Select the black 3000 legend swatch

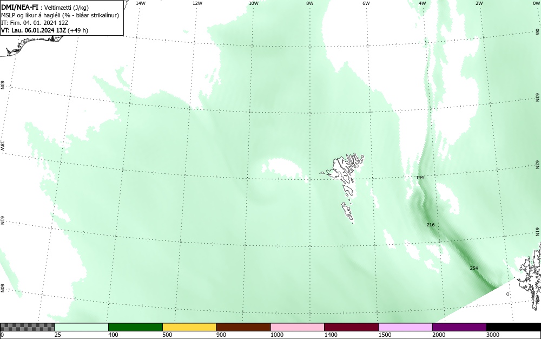[x=513, y=327]
